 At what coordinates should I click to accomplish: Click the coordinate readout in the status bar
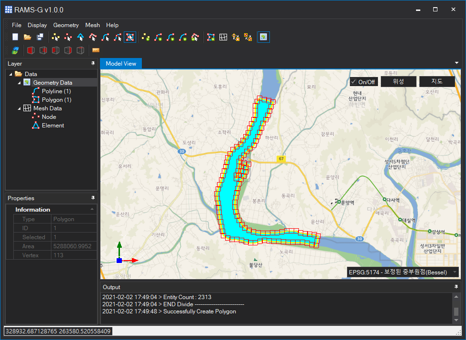coord(58,331)
